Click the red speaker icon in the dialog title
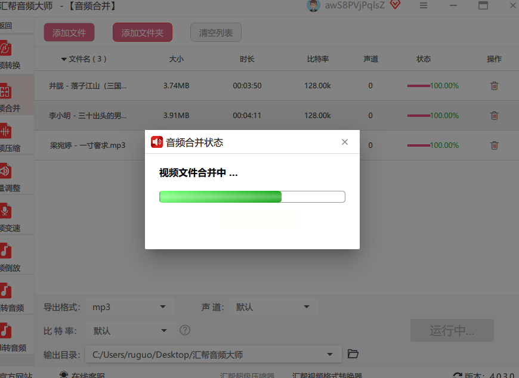 pyautogui.click(x=157, y=142)
